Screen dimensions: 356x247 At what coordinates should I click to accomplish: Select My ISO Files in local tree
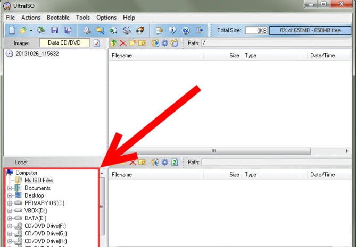point(38,180)
